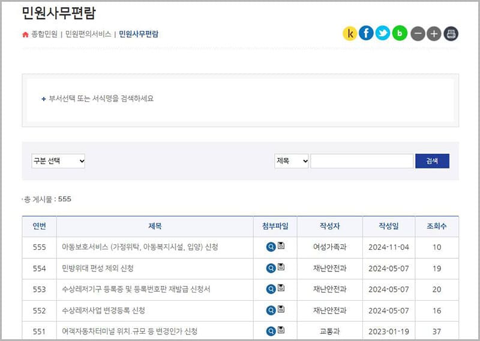The width and height of the screenshot is (480, 341).
Task: Download attachment file for row 551
Action: 281,330
